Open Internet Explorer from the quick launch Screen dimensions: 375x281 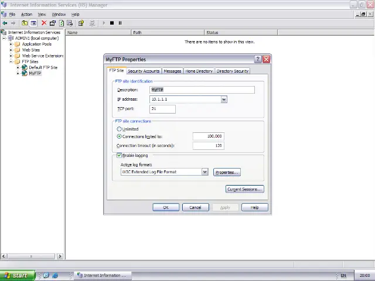pos(55,276)
